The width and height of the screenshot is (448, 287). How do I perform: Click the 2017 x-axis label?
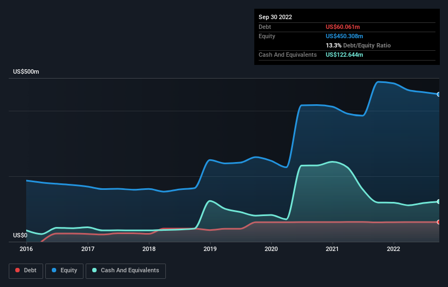click(x=88, y=249)
